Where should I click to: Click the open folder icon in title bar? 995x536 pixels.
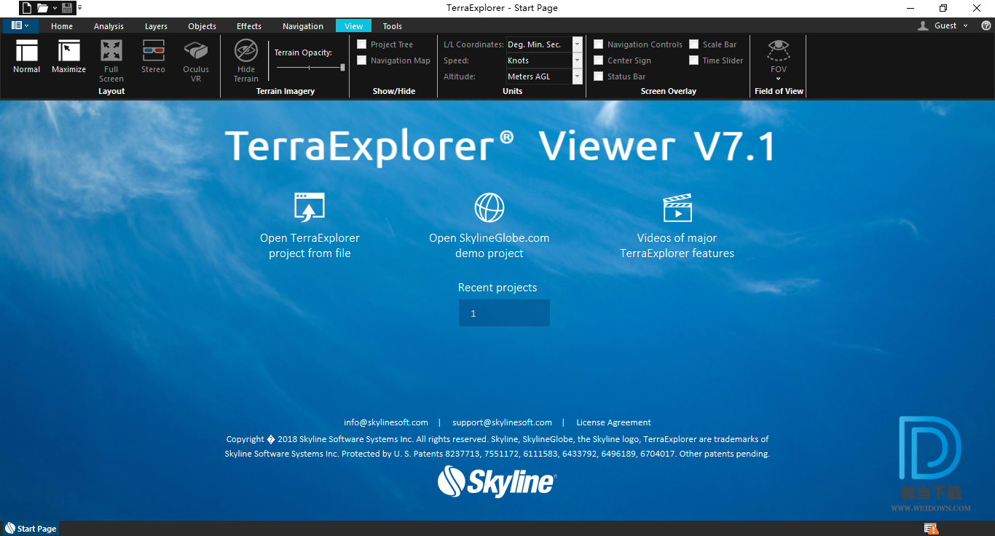(x=42, y=8)
